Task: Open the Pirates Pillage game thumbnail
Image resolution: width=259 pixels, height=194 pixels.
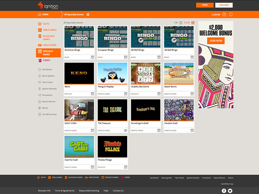Action: pos(112,146)
